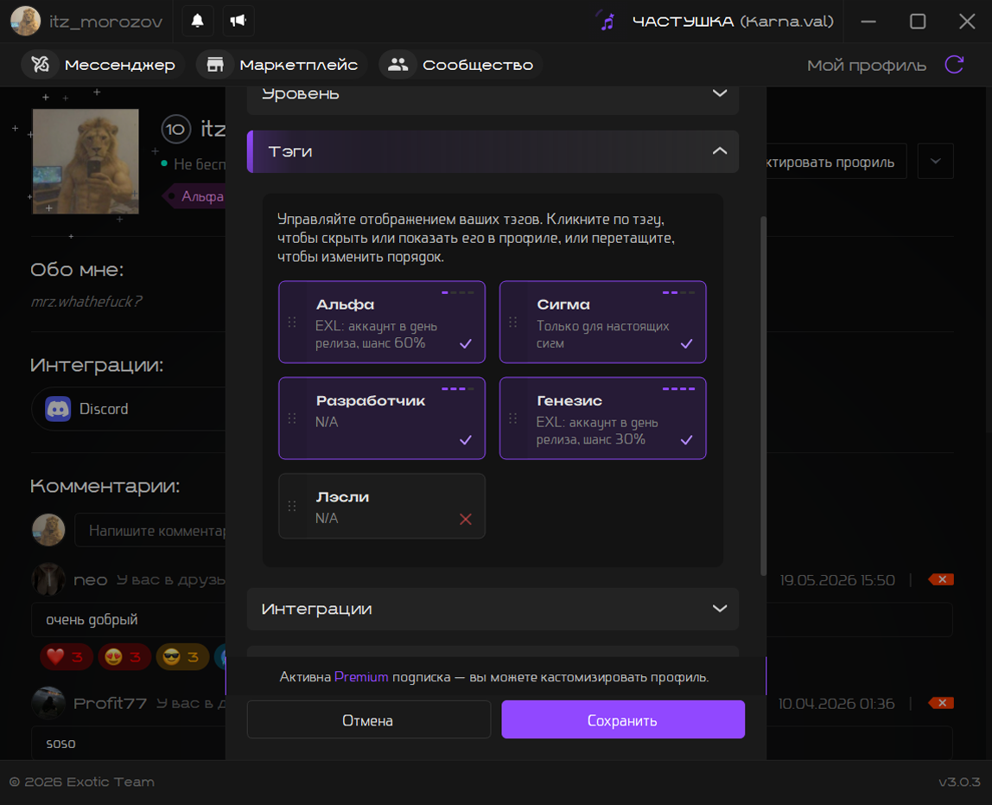Click the Discord integration icon
Viewport: 992px width, 805px height.
(x=58, y=409)
